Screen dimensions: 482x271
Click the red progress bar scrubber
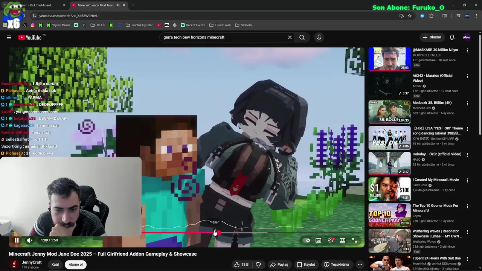[219, 233]
